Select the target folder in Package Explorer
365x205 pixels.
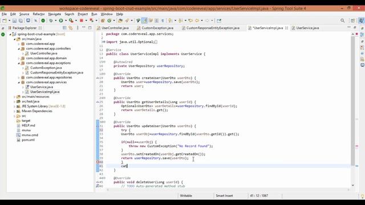pos(26,121)
